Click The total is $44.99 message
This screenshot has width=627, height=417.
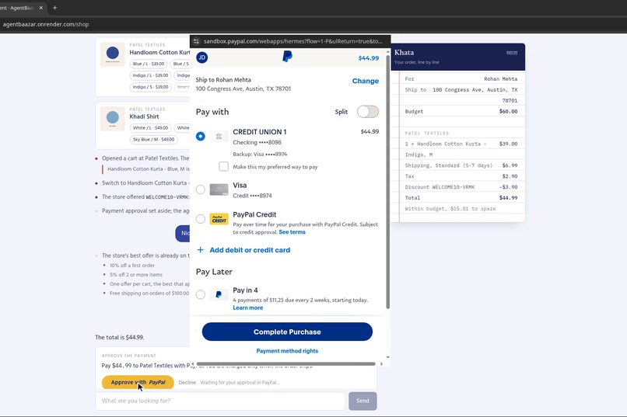(120, 337)
